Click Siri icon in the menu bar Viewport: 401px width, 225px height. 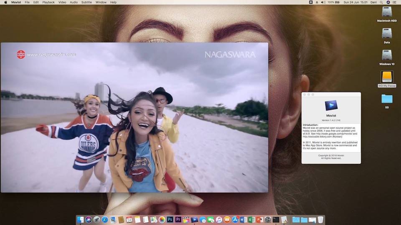click(388, 2)
